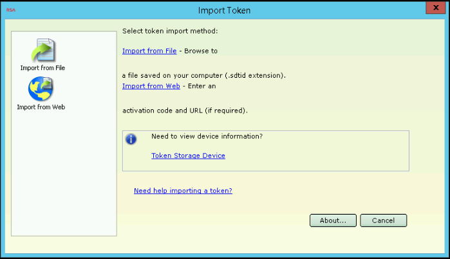
Task: Open the 'Import from Web' hyperlink
Action: [151, 86]
